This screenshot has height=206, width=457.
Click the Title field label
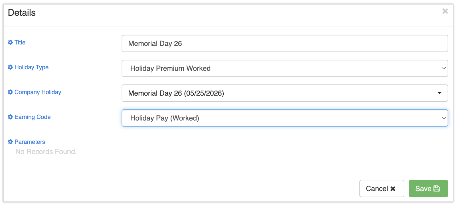[20, 43]
